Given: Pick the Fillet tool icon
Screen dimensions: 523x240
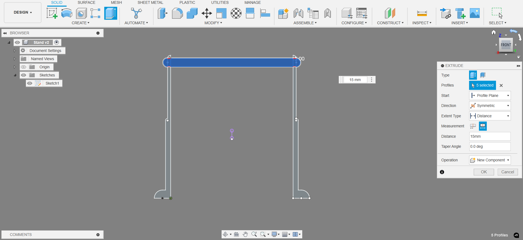Looking at the screenshot, I should pyautogui.click(x=177, y=13).
